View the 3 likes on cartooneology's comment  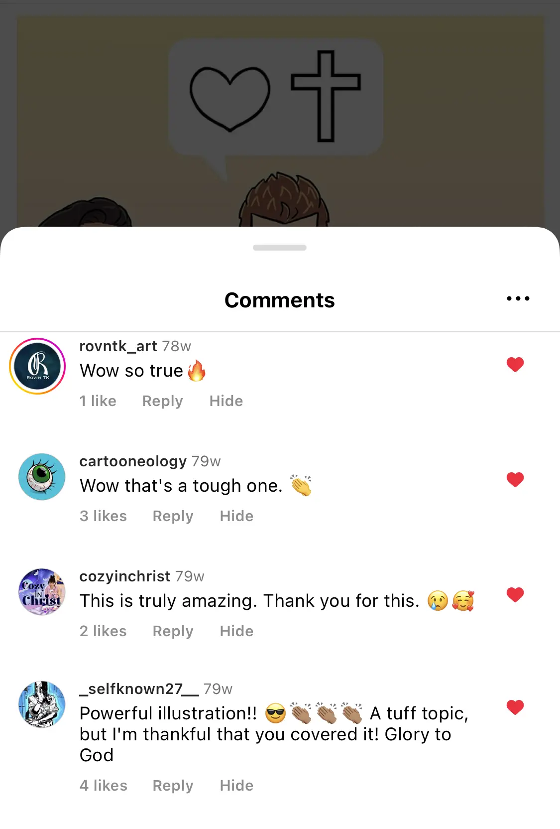[x=103, y=516]
